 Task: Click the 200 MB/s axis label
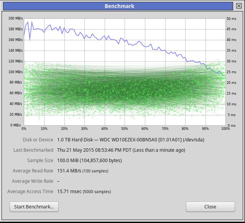click(15, 18)
